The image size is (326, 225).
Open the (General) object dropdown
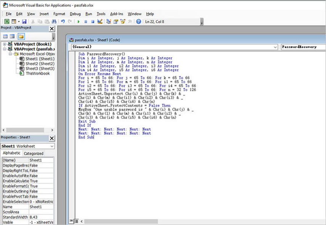coord(275,47)
